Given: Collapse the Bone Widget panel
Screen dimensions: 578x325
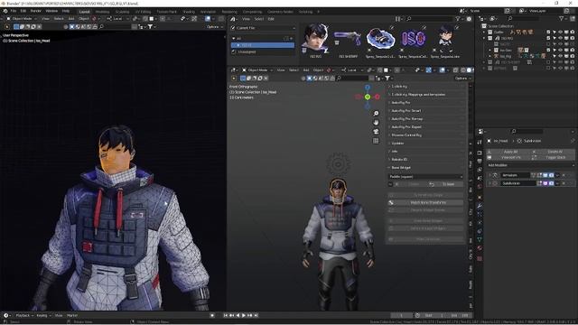Looking at the screenshot, I should [x=425, y=167].
